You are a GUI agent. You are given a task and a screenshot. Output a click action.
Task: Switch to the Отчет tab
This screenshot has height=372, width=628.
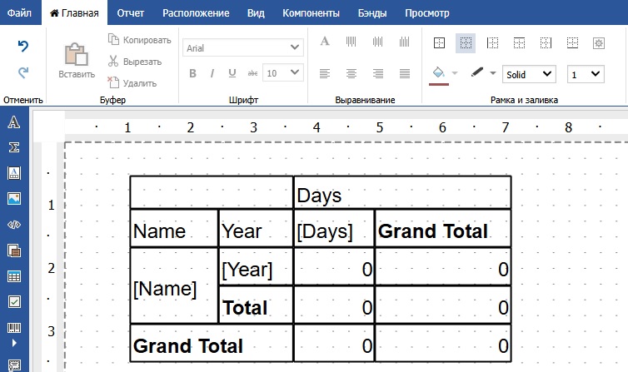point(131,13)
